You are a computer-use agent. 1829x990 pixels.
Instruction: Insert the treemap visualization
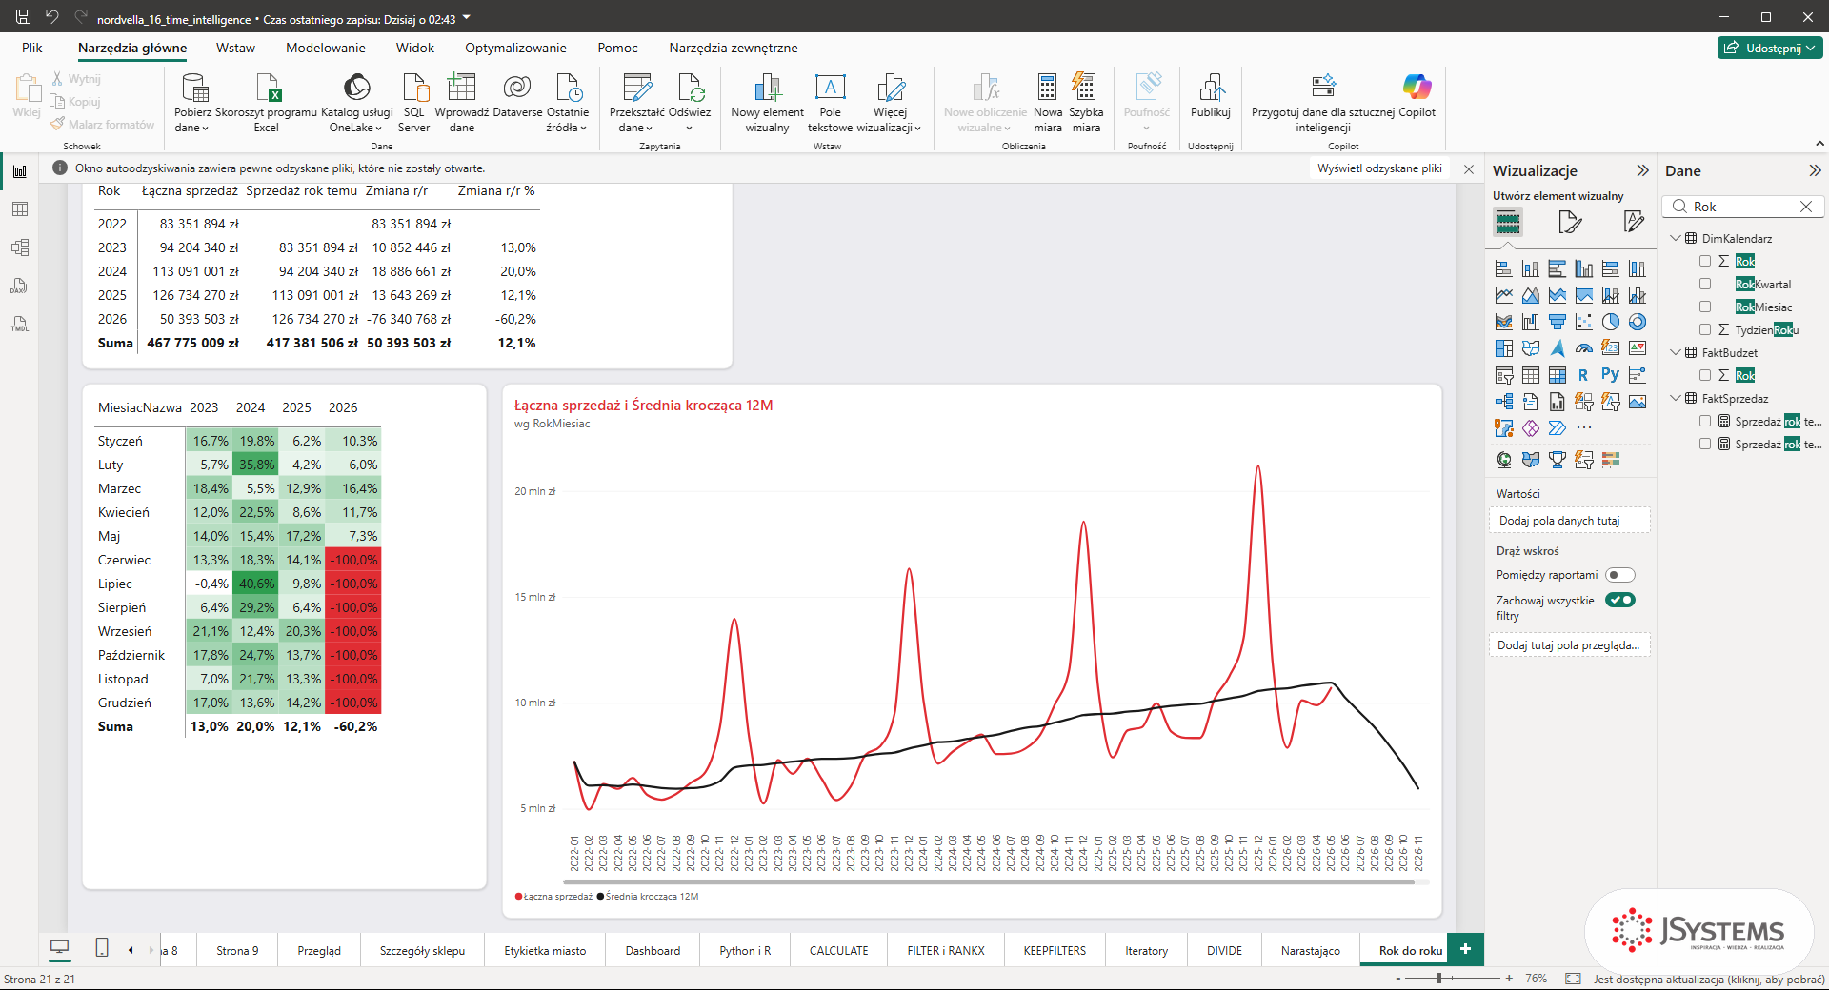(1504, 348)
